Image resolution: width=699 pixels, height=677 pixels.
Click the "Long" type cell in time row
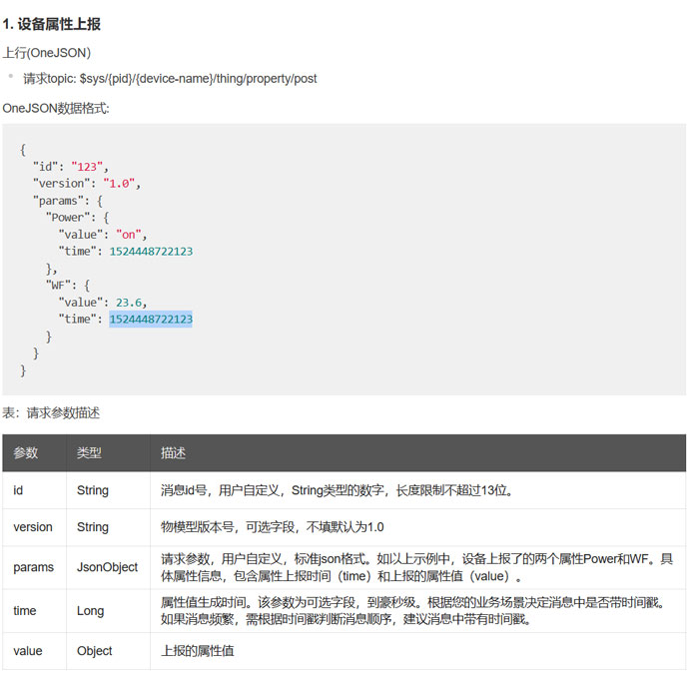point(90,610)
